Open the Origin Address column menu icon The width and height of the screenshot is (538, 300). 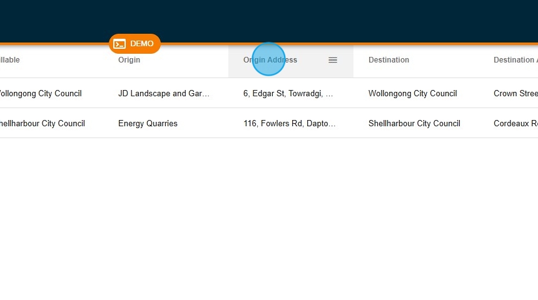click(333, 60)
